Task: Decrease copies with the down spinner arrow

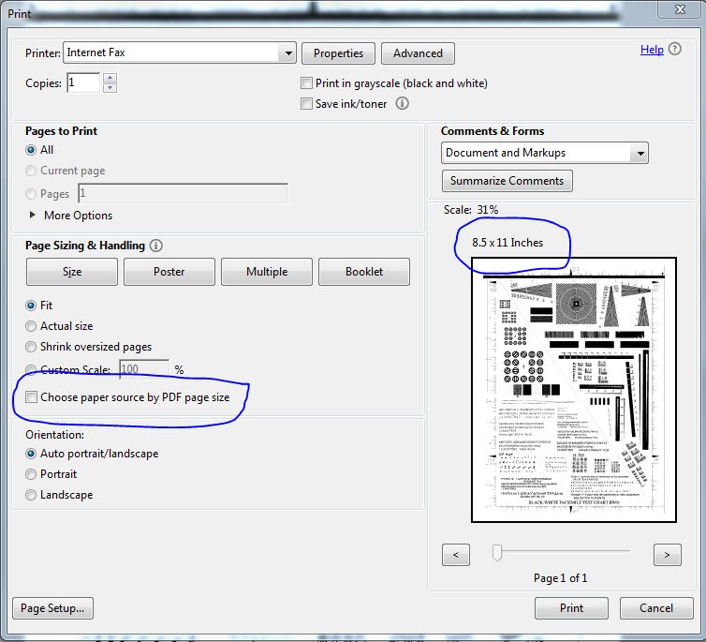Action: 110,88
